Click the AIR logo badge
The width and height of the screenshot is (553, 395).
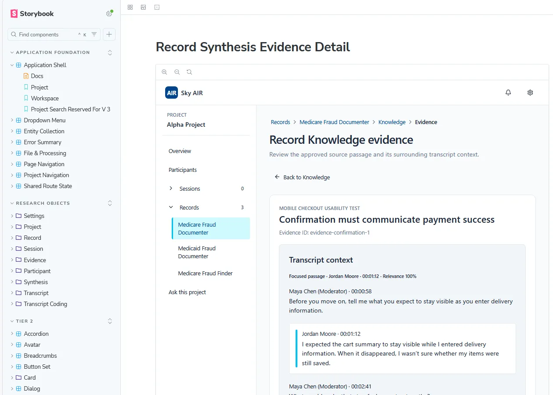tap(172, 93)
